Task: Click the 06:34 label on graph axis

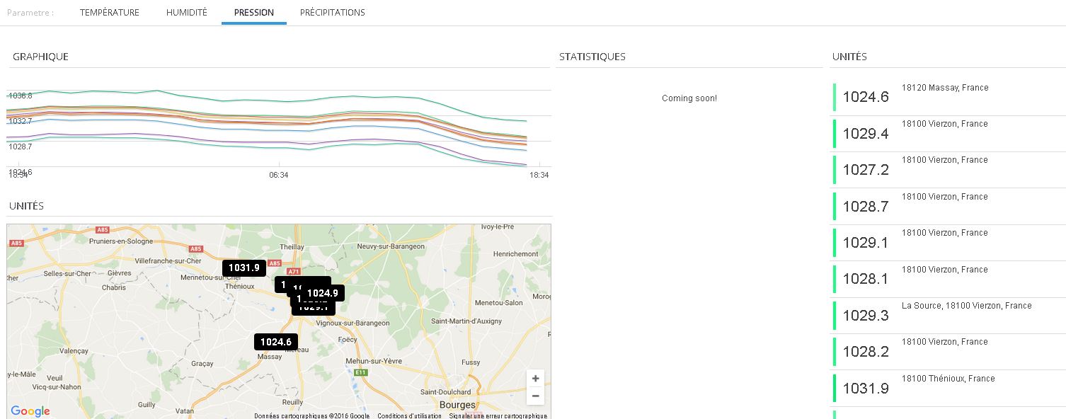Action: 279,175
